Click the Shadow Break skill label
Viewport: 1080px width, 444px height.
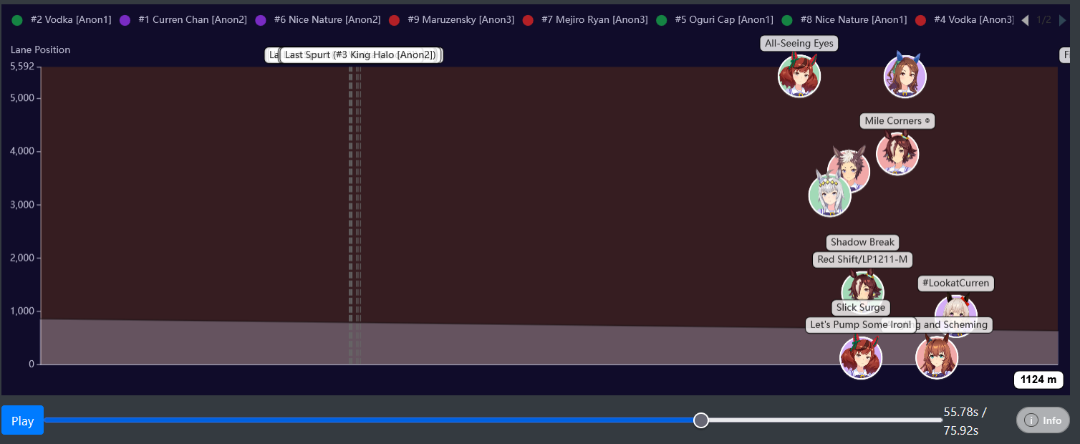[x=862, y=242]
